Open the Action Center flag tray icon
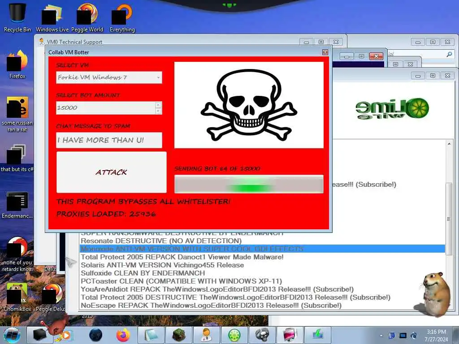The image size is (459, 344). pos(392,335)
